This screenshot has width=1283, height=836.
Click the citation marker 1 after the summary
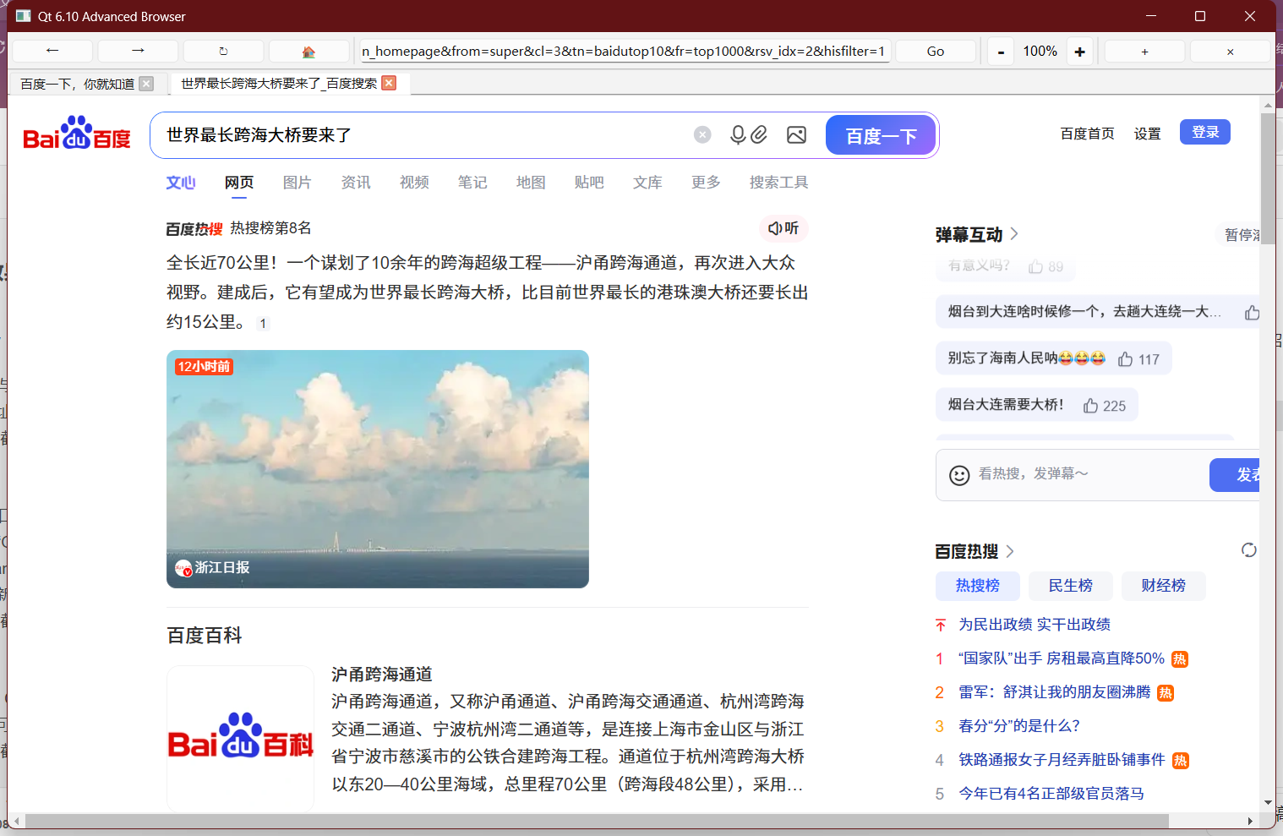tap(263, 323)
